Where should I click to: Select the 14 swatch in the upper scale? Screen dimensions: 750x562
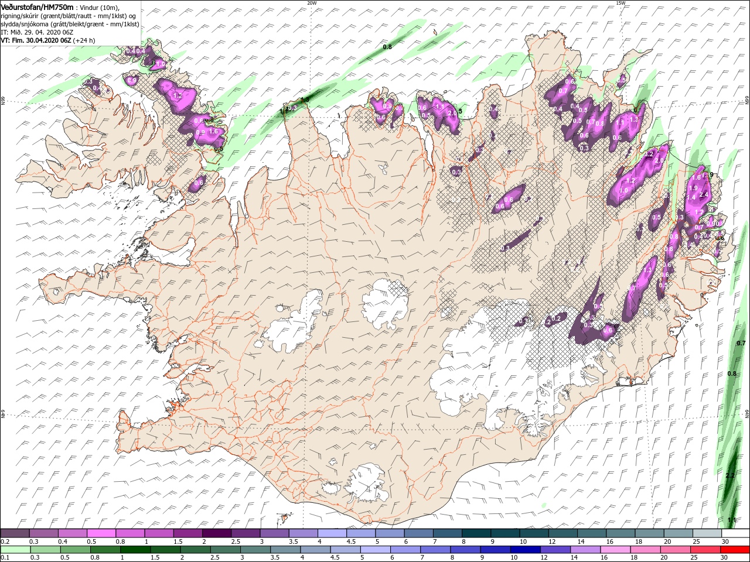coord(592,533)
